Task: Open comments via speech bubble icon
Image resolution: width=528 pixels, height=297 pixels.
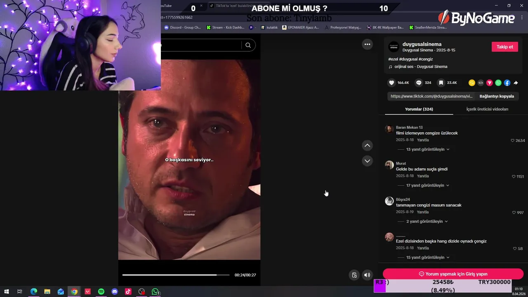Action: point(419,83)
